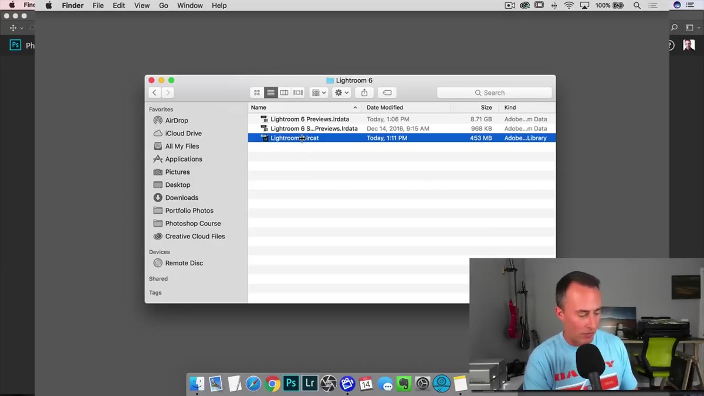
Task: Switch Finder to icon view
Action: [x=256, y=93]
